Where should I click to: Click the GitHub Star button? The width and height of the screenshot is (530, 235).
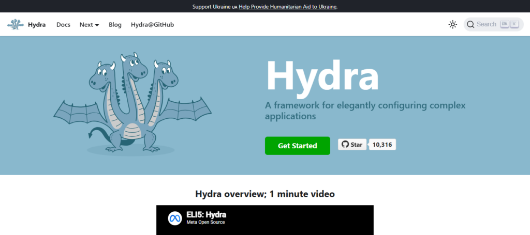pyautogui.click(x=352, y=145)
